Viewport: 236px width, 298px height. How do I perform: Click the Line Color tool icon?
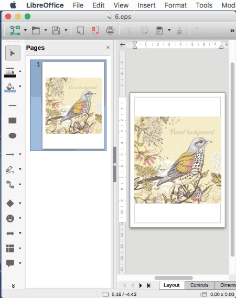click(x=10, y=72)
